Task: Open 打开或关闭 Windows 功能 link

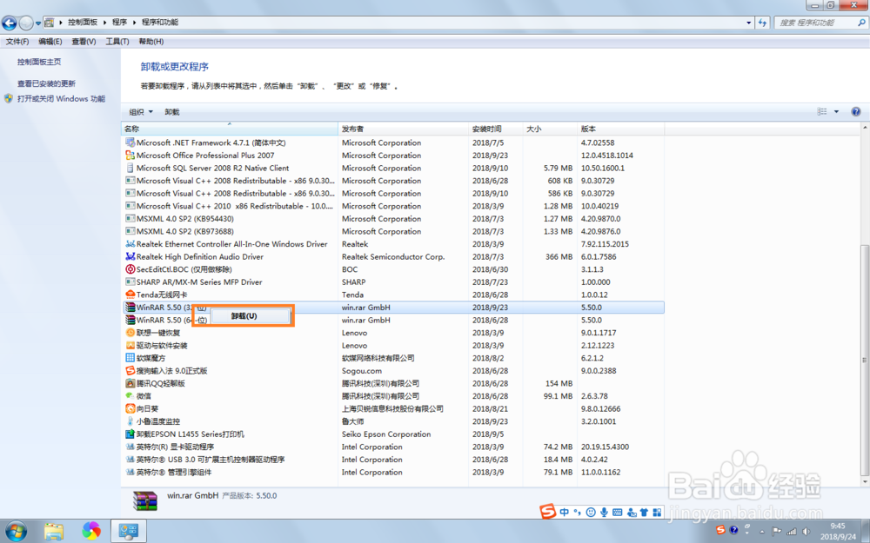Action: [61, 99]
